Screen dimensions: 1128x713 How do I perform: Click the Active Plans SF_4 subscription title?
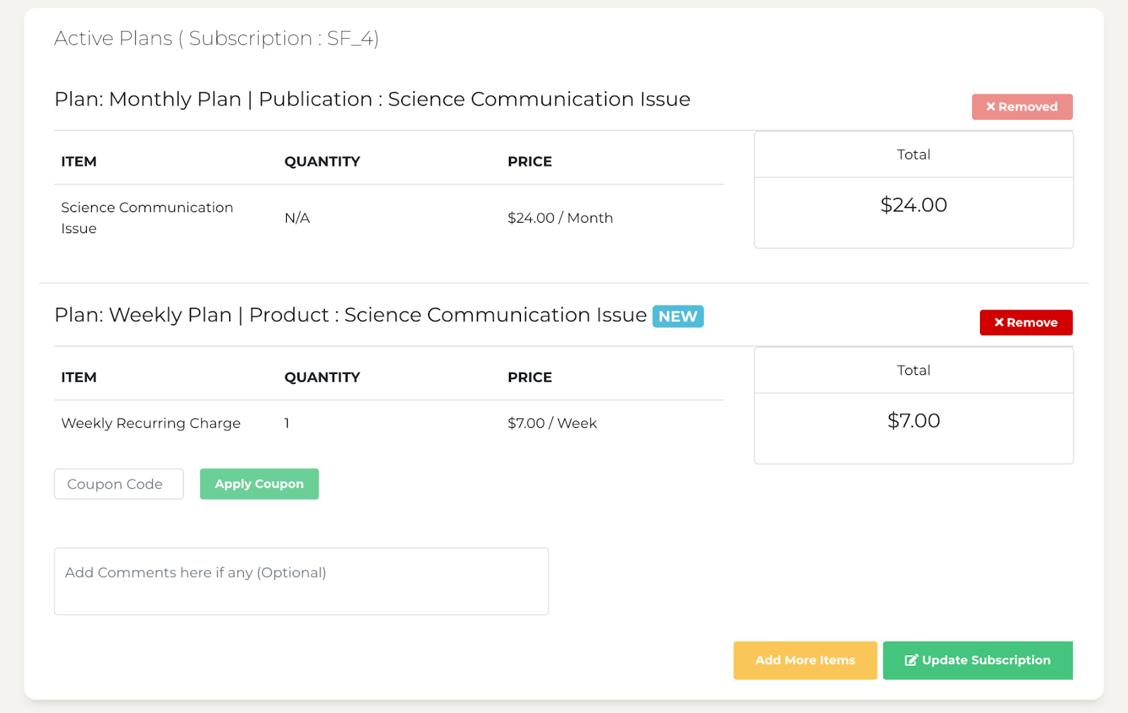216,39
